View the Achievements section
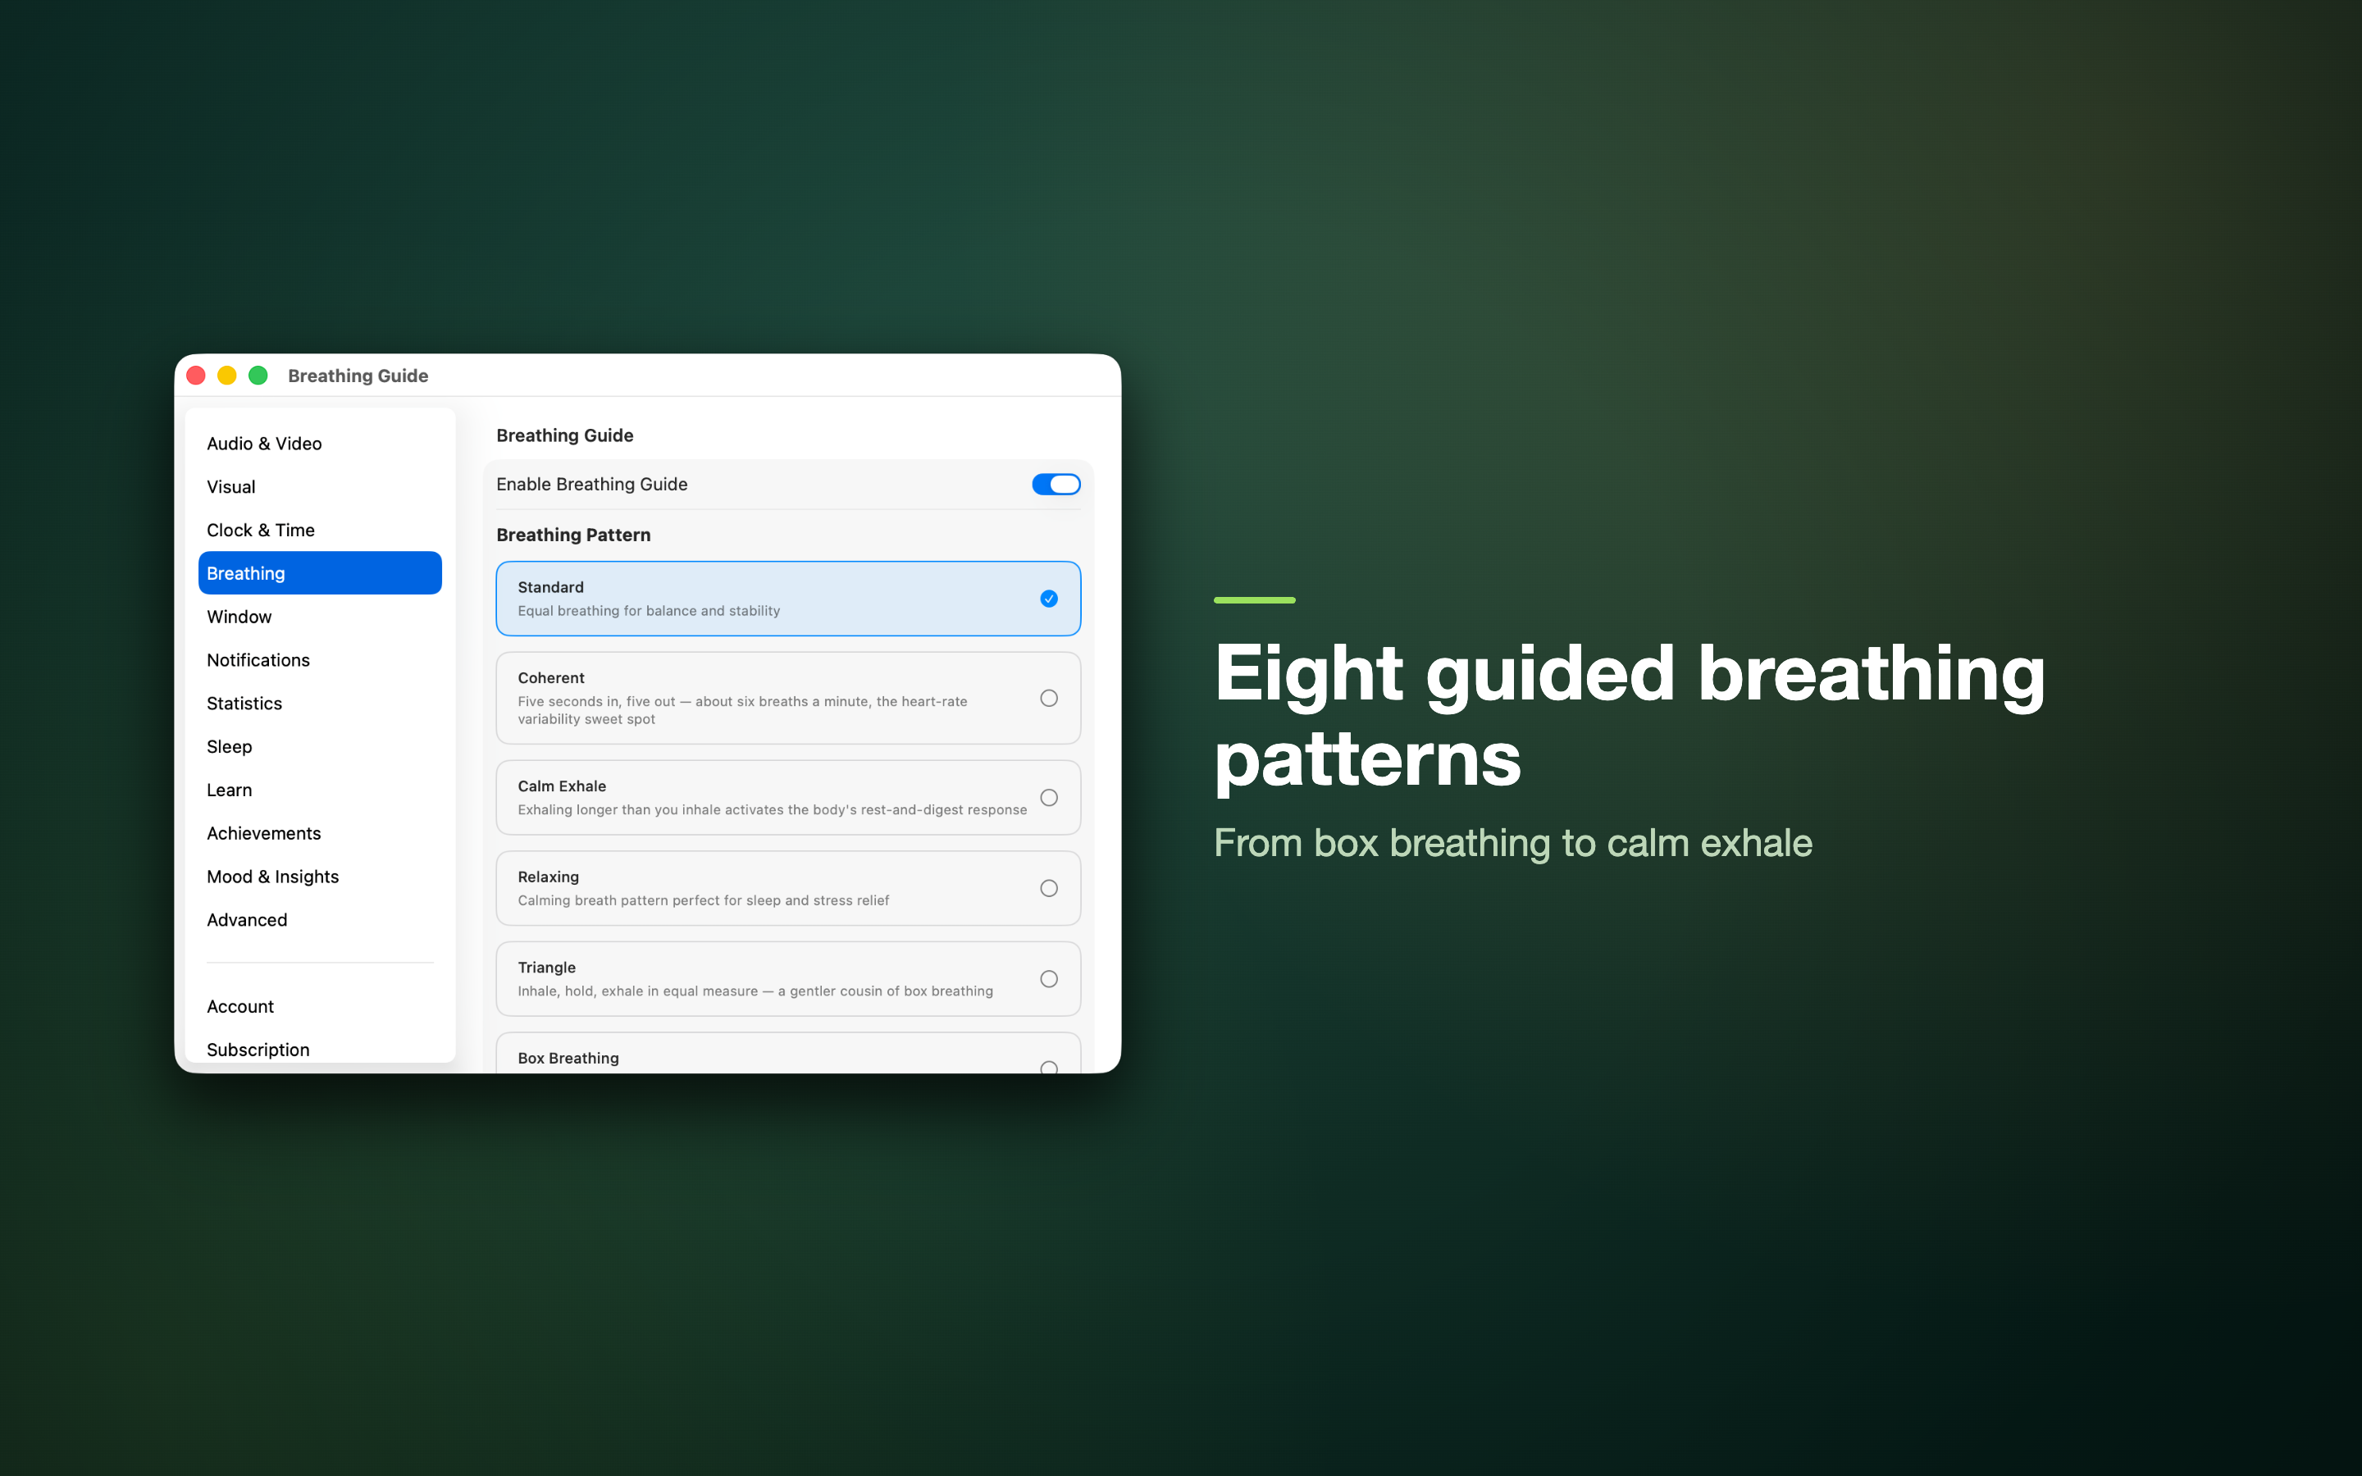 click(x=320, y=832)
